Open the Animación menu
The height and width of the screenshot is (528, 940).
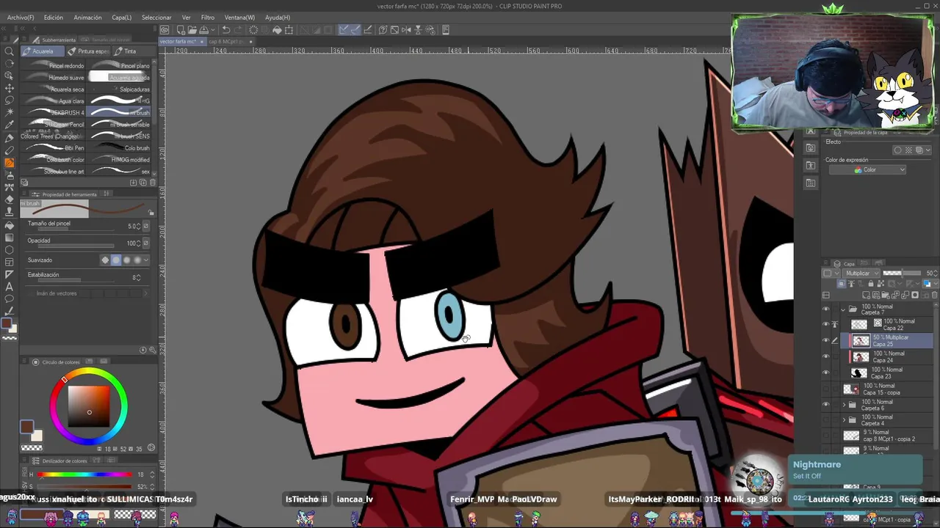87,18
